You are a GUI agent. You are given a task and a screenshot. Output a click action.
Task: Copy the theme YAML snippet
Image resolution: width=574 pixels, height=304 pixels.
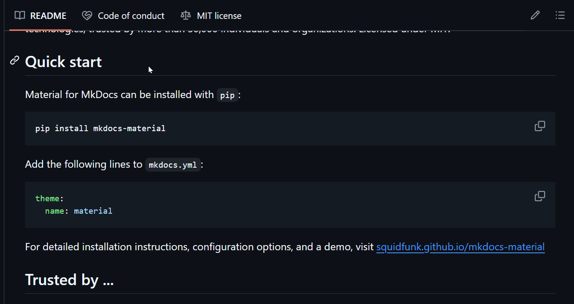click(540, 196)
